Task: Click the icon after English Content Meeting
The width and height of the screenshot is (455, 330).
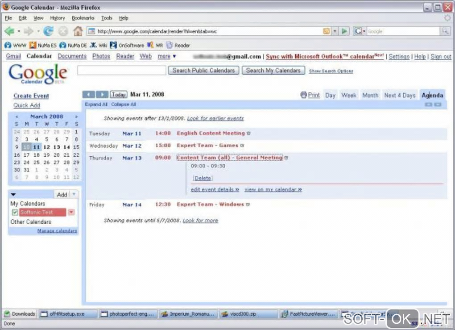Action: 248,134
